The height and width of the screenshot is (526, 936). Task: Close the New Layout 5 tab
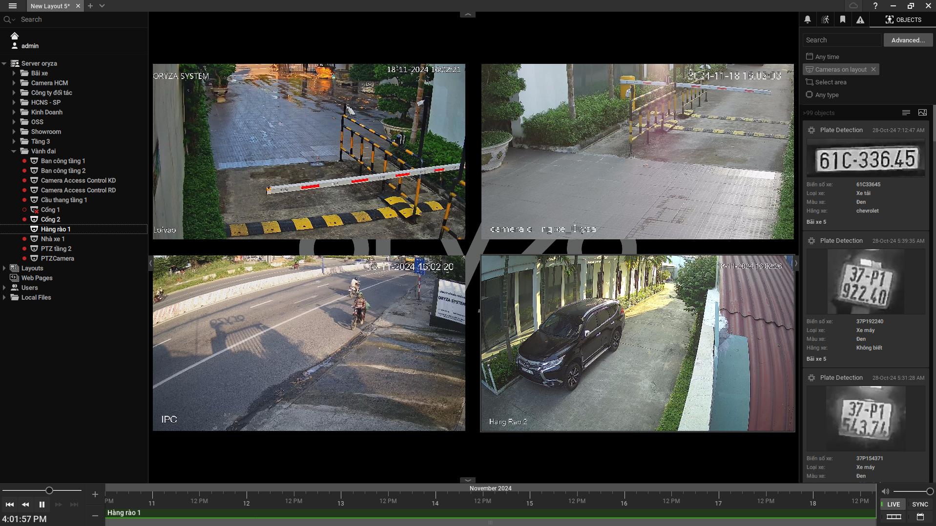pos(78,6)
